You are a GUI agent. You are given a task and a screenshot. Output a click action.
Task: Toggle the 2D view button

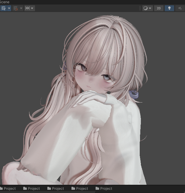[159, 8]
